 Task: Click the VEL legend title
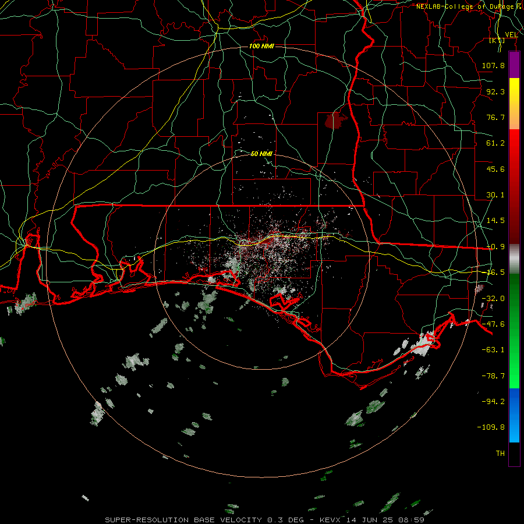(511, 34)
